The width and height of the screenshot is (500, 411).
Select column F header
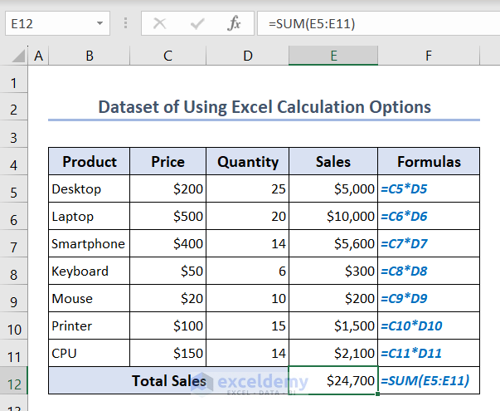pos(429,56)
